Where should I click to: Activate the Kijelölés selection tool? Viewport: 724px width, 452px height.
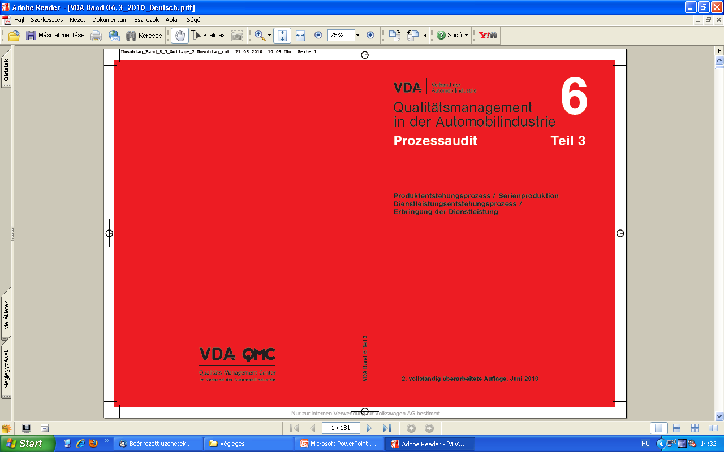coord(209,35)
